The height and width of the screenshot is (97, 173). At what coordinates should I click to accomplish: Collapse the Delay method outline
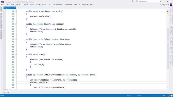tap(16, 39)
